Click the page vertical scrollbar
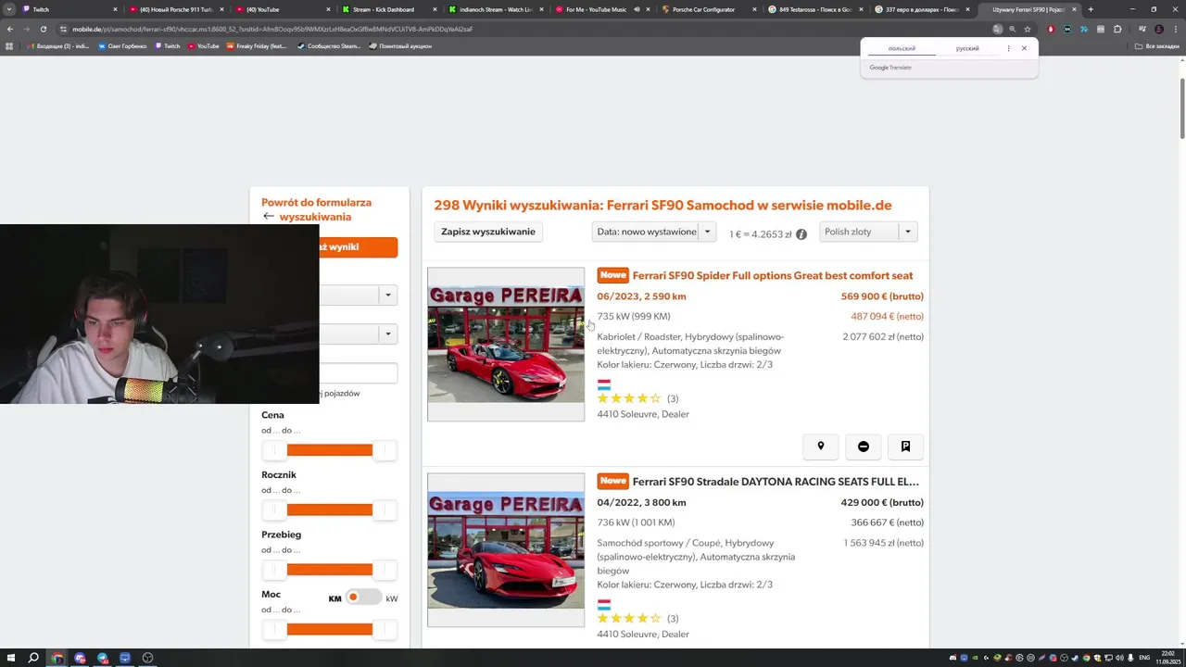This screenshot has height=667, width=1186. (1181, 109)
